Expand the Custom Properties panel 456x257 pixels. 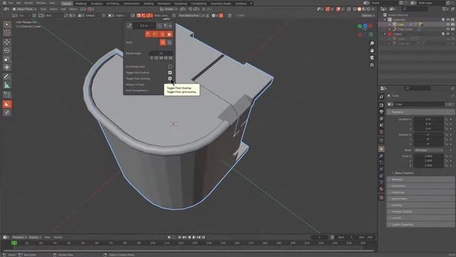420,224
